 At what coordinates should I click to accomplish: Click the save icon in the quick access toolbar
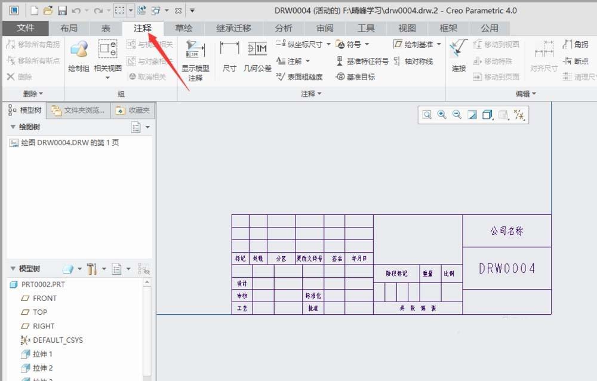coord(61,10)
